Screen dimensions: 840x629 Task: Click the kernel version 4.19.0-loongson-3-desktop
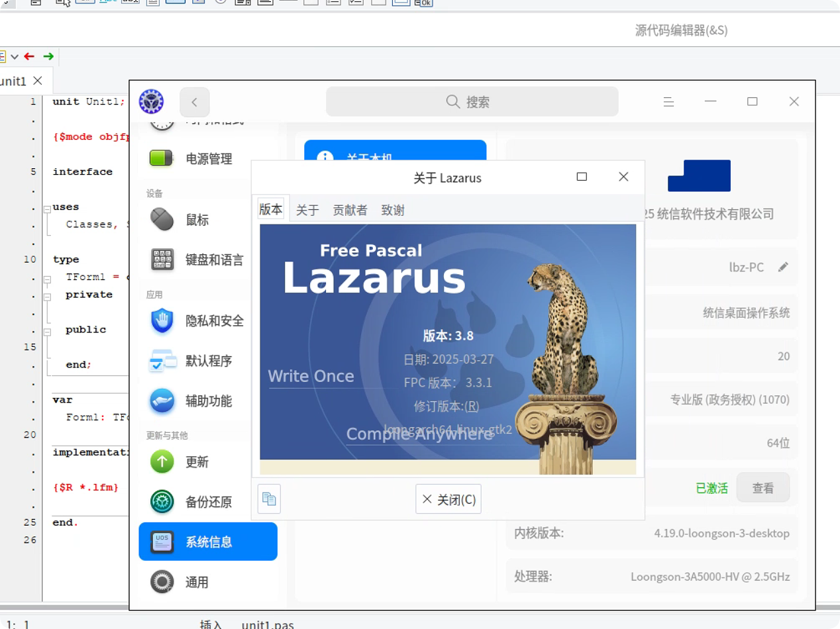[722, 533]
